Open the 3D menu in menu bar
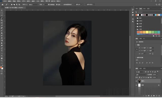 pos(38,1)
